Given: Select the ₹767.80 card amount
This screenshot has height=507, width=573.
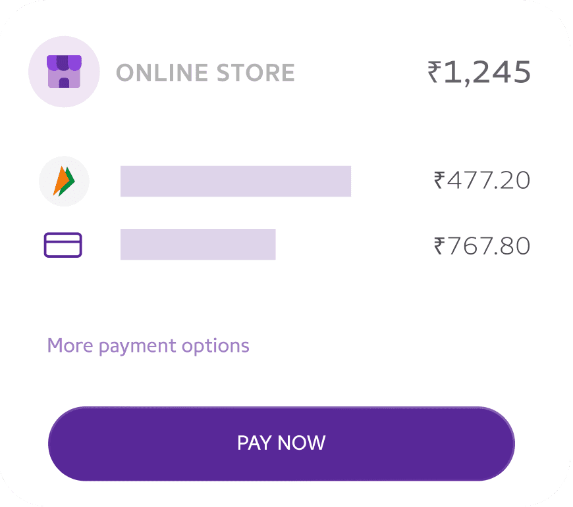Looking at the screenshot, I should (481, 246).
